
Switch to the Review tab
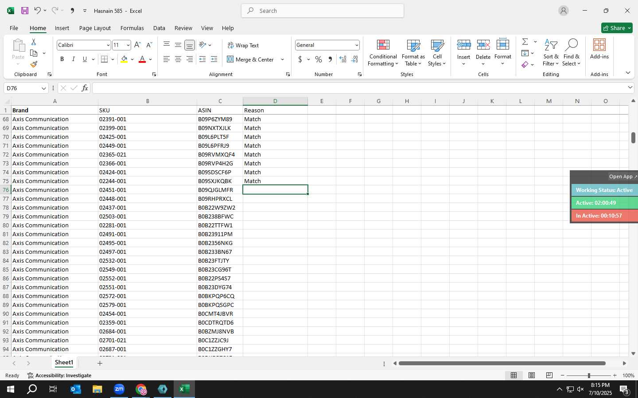coord(183,28)
